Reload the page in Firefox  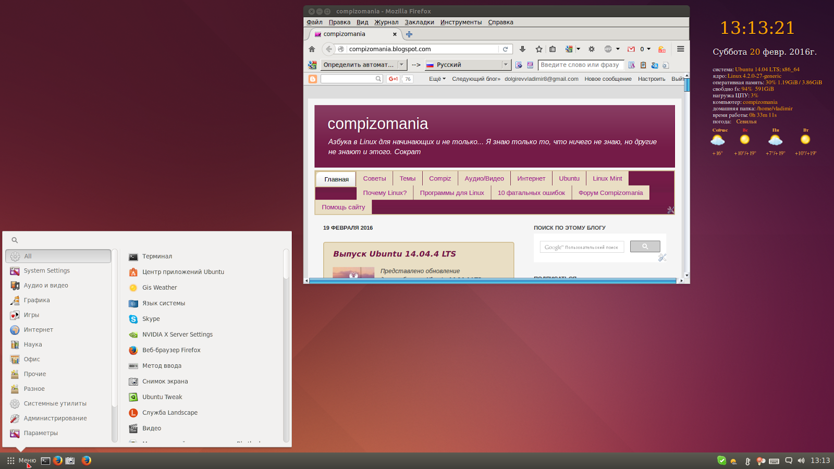pyautogui.click(x=505, y=49)
